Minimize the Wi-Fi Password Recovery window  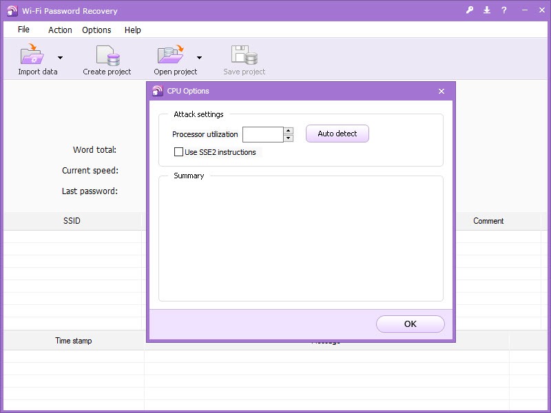[x=525, y=10]
